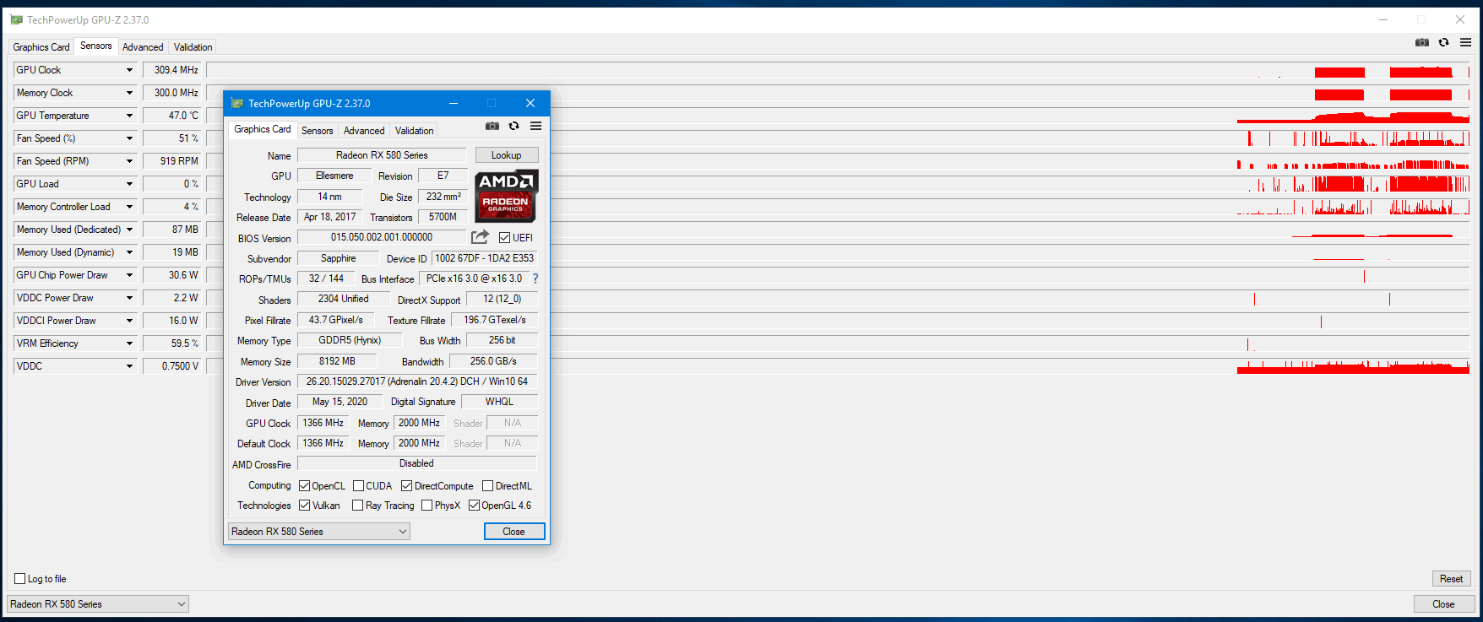
Task: Toggle DirectCompute checkbox
Action: coord(406,486)
